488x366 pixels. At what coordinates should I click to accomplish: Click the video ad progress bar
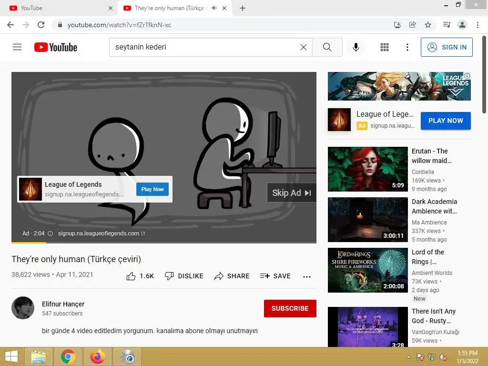click(x=164, y=242)
